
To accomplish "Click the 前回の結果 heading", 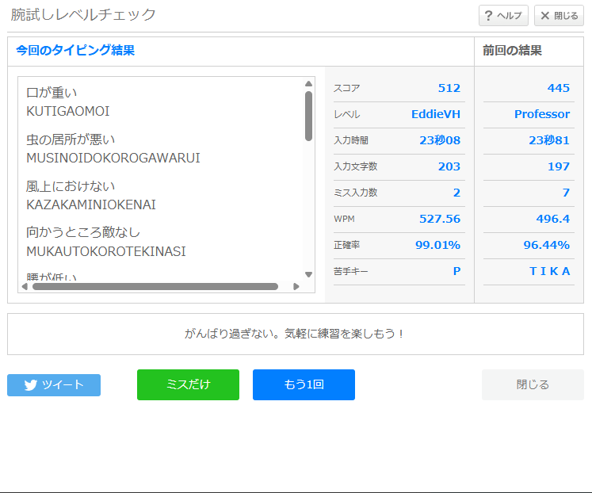I will tap(513, 51).
